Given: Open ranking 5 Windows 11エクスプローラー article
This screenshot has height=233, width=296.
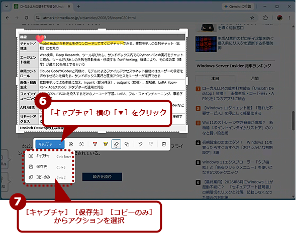Looking at the screenshot, I should click(238, 167).
